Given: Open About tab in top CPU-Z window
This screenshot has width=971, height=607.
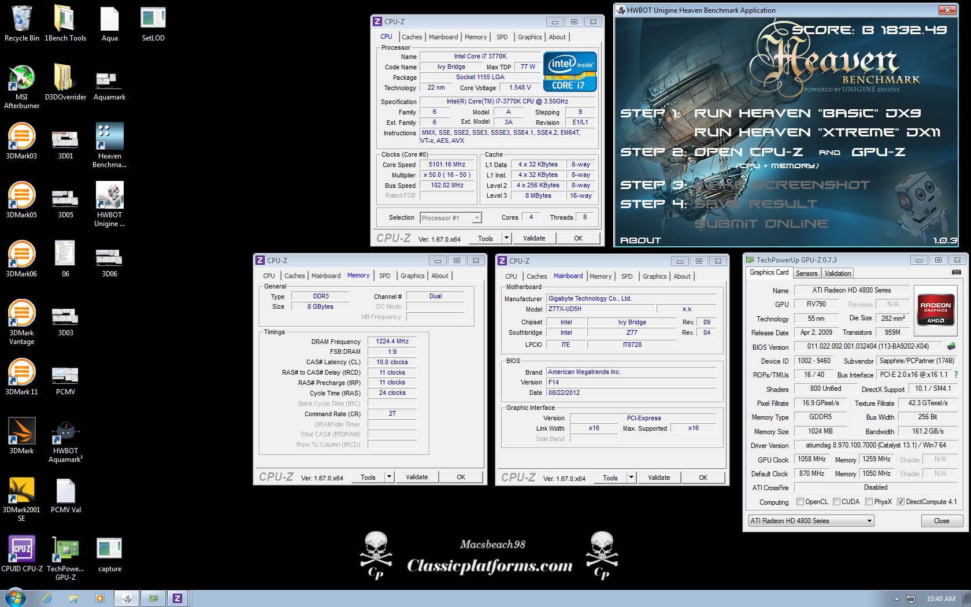Looking at the screenshot, I should coord(557,37).
